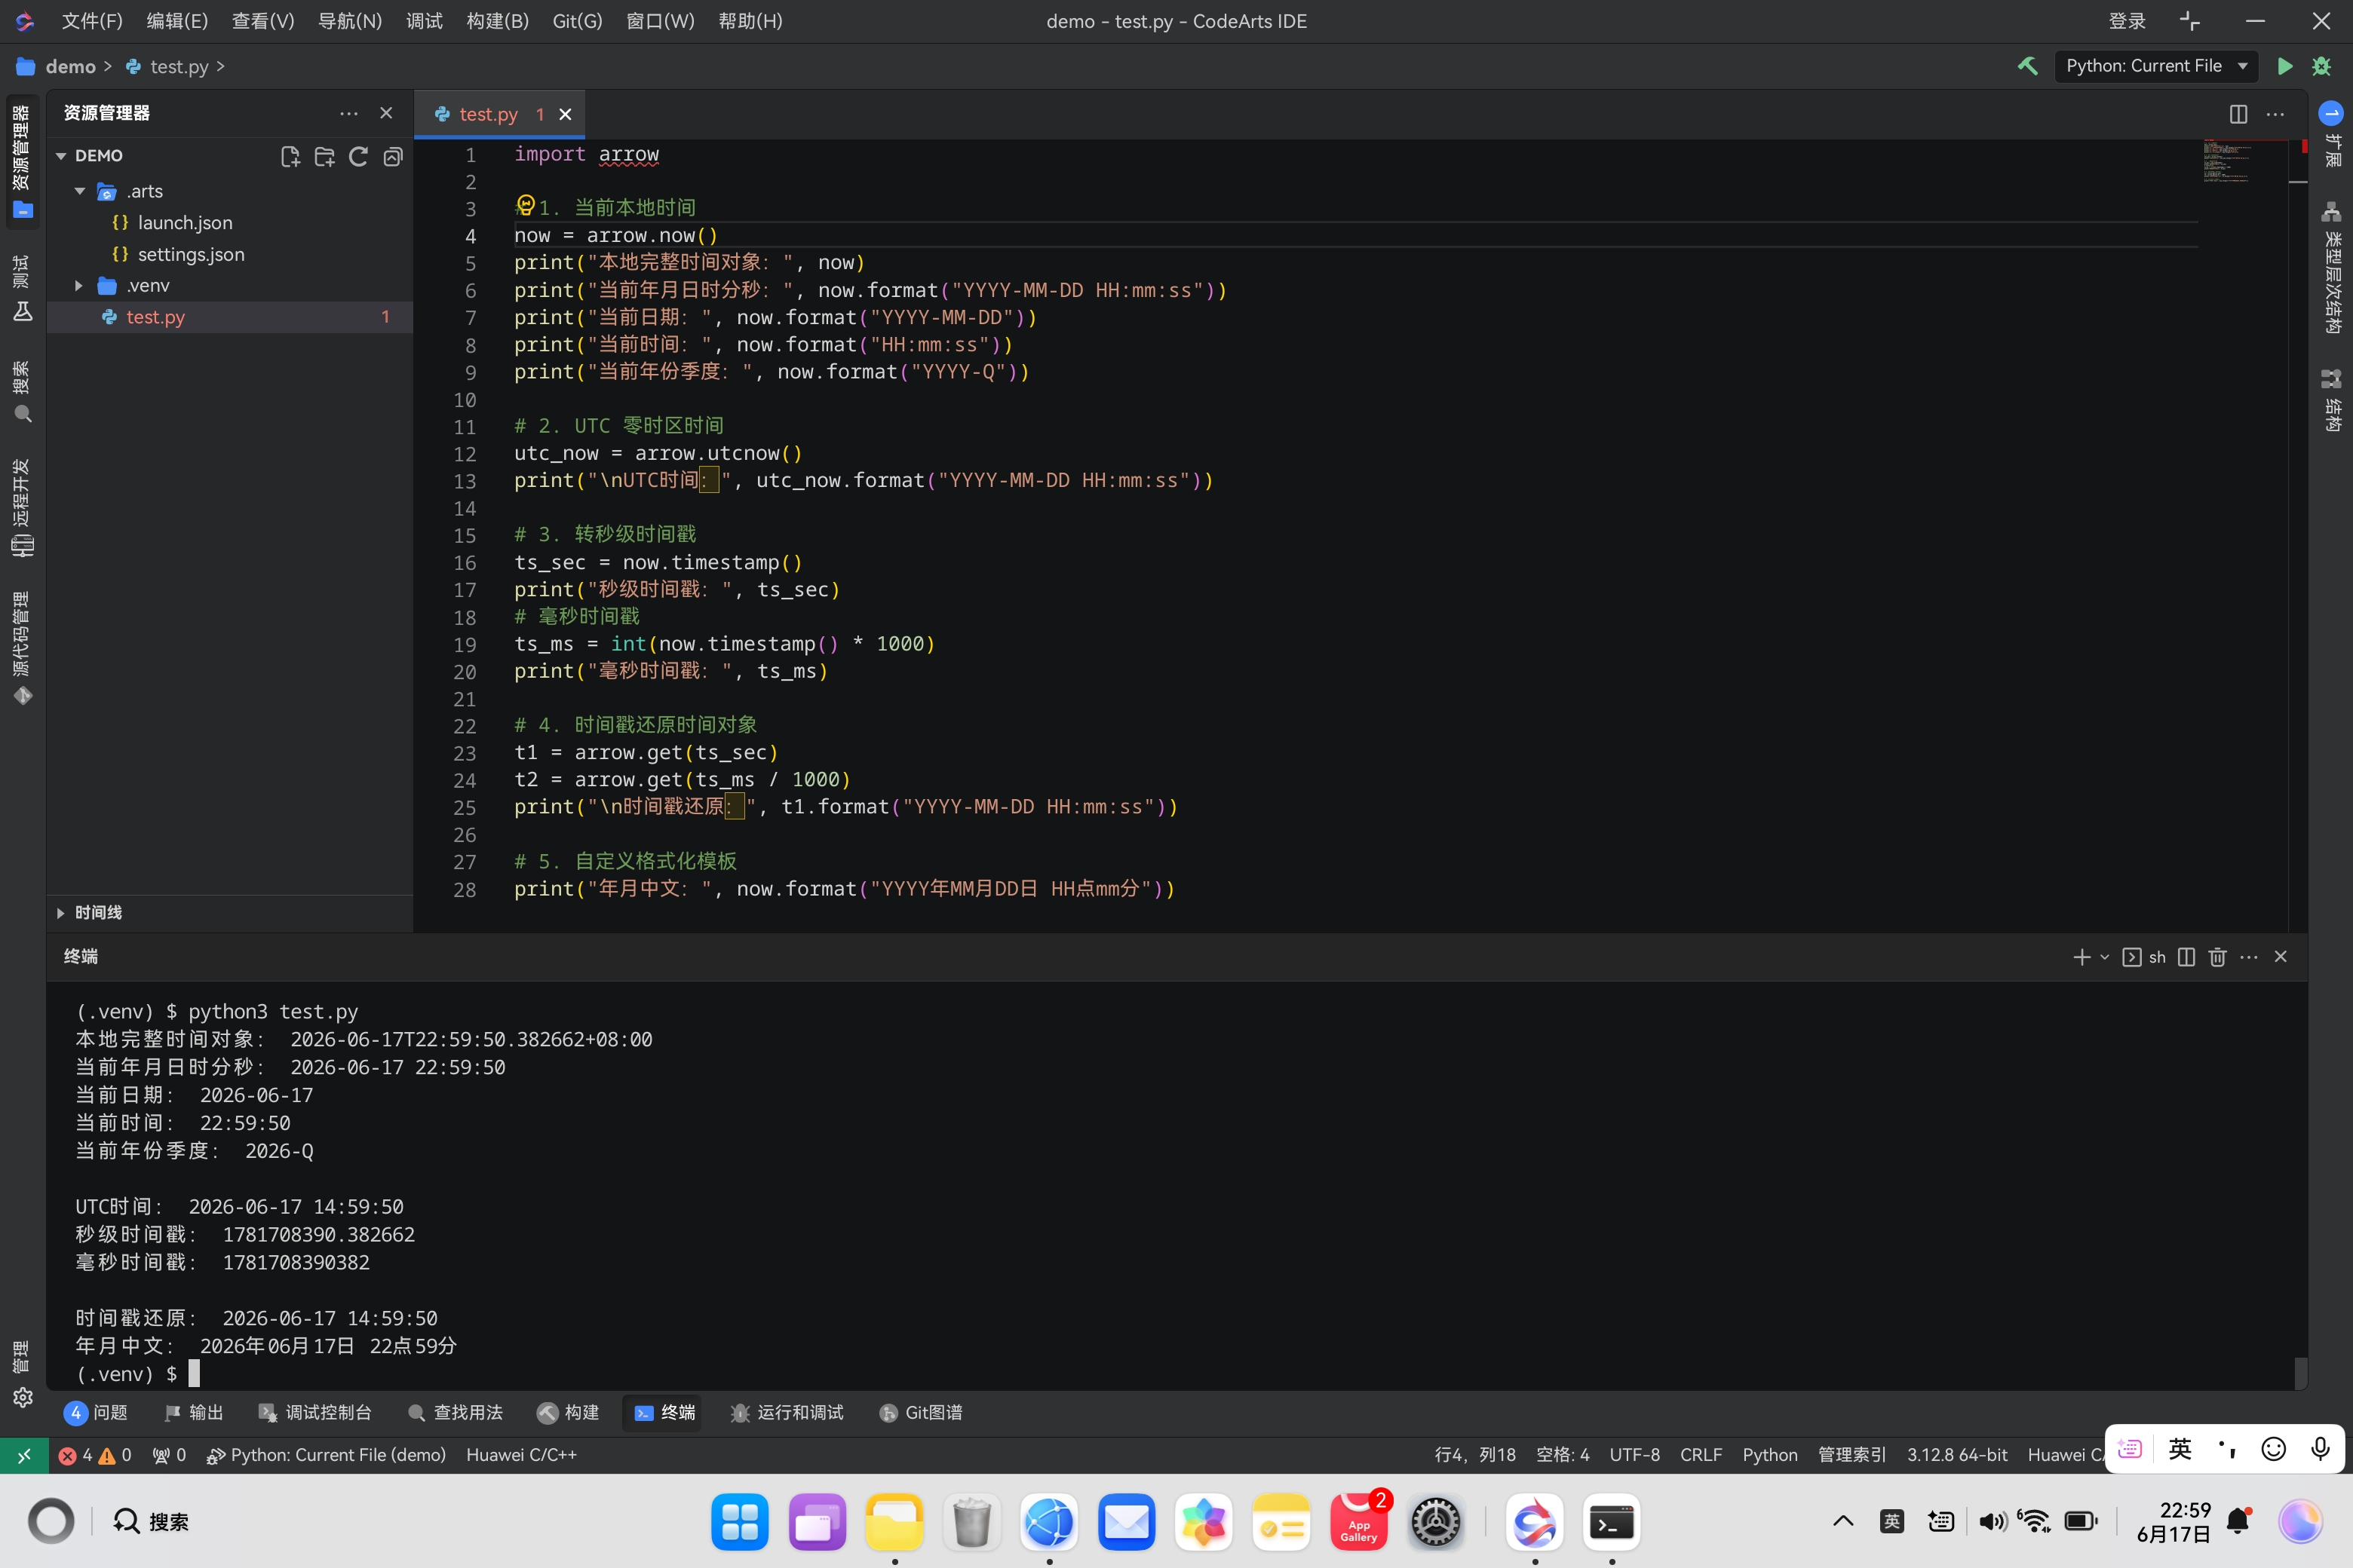This screenshot has width=2353, height=1568.
Task: Click the New File icon in DEMO explorer
Action: (x=290, y=156)
